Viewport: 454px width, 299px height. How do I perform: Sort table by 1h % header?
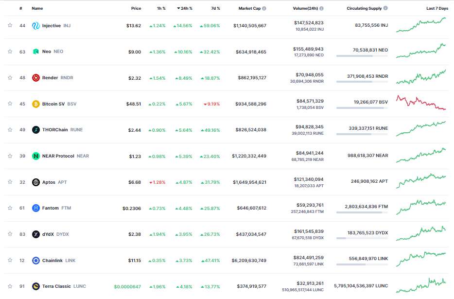(x=161, y=8)
